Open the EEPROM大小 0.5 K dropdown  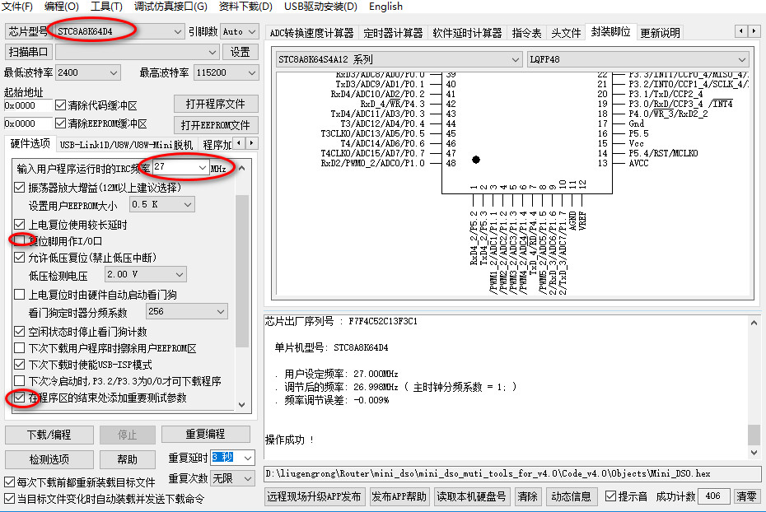188,204
